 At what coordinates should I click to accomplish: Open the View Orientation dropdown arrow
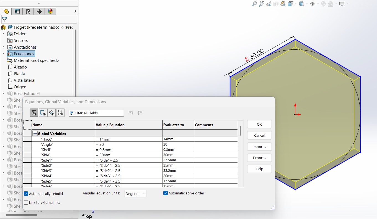[296, 4]
